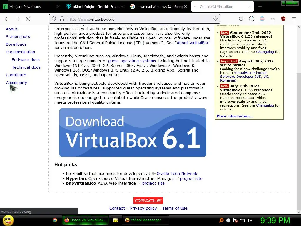Open the About sidebar link

[x=11, y=29]
